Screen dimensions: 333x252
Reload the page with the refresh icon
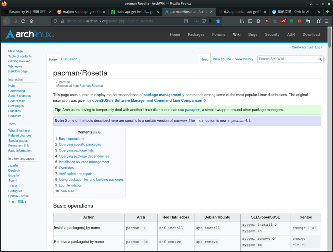pos(23,21)
